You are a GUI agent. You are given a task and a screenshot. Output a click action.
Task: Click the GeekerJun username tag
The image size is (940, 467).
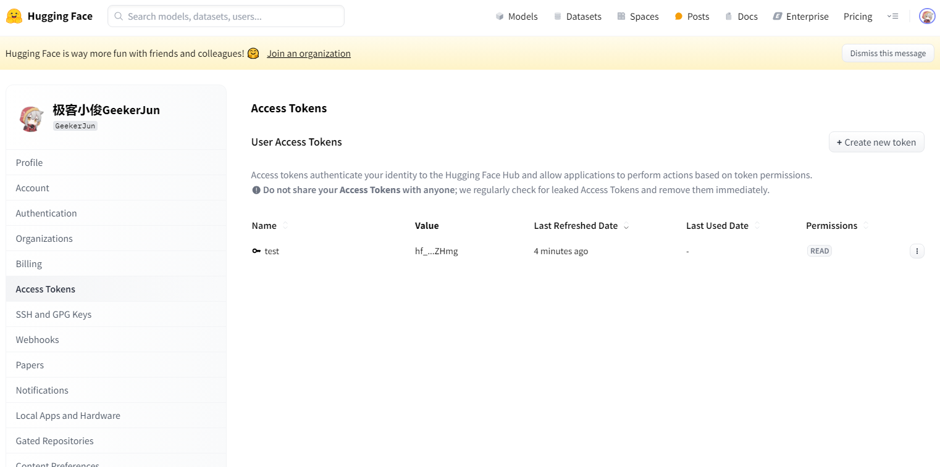tap(75, 126)
